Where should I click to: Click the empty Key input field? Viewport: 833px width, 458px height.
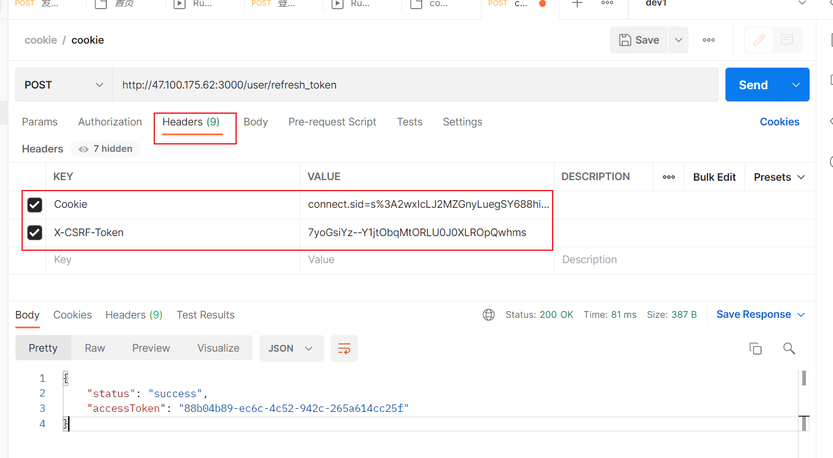[x=173, y=260]
